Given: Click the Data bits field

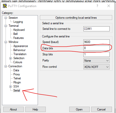Looking at the screenshot, I should coord(97,48).
